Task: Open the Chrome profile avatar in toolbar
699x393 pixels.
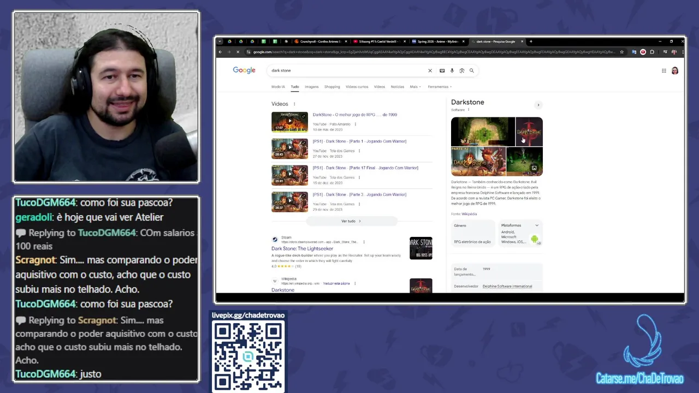Action: (x=674, y=52)
